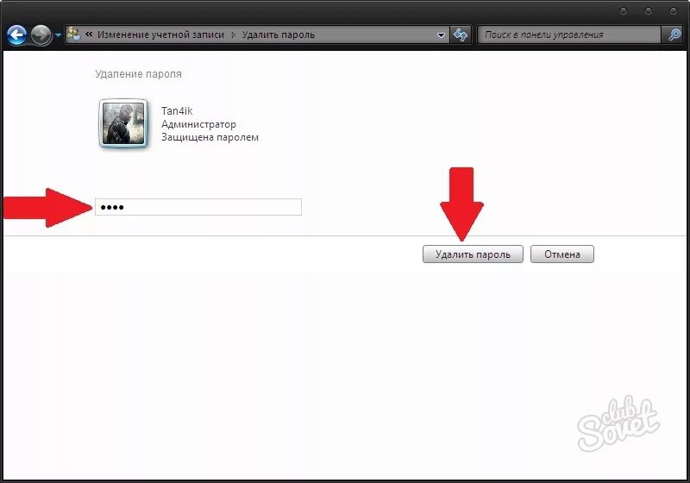690x483 pixels.
Task: Click the Tan4ik account picture
Action: (x=123, y=123)
